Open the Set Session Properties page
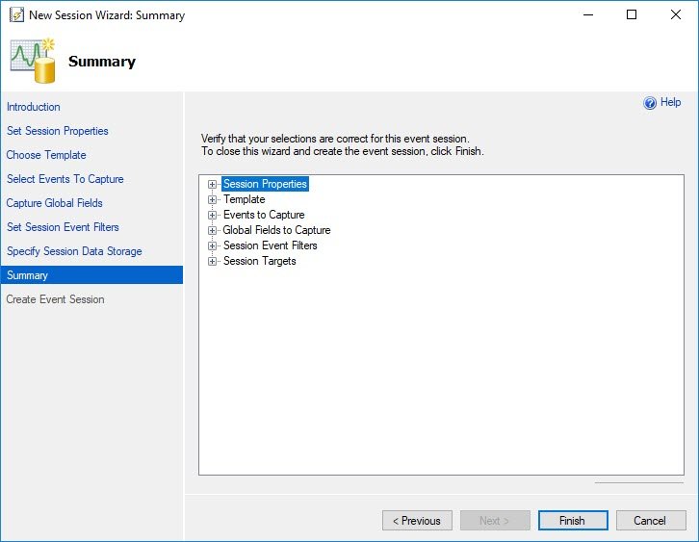The width and height of the screenshot is (699, 542). (x=58, y=131)
